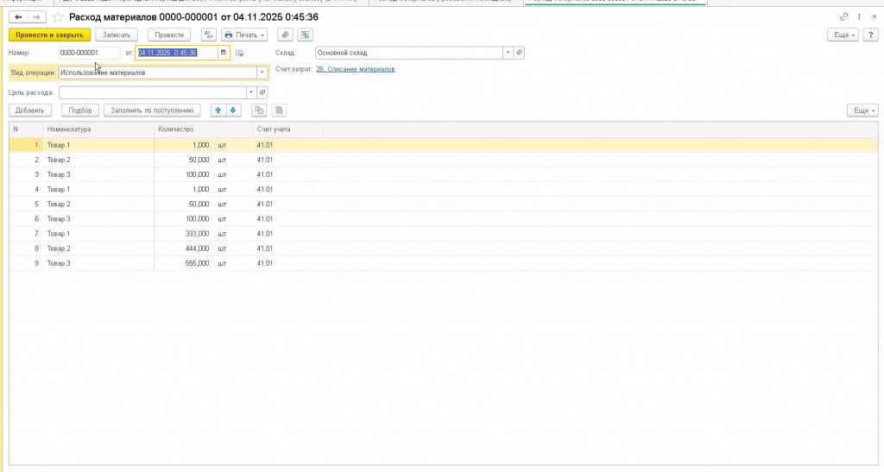Open the top Еще menu
This screenshot has height=472, width=884.
pyautogui.click(x=843, y=35)
